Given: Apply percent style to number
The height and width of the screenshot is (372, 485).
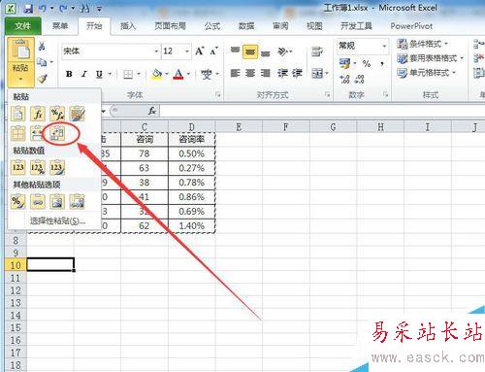Looking at the screenshot, I should tap(367, 63).
